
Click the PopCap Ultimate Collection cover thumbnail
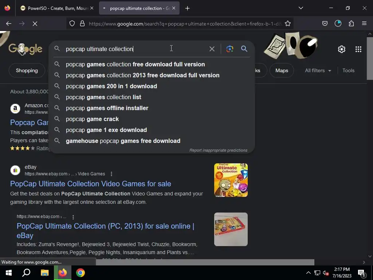coord(231,180)
